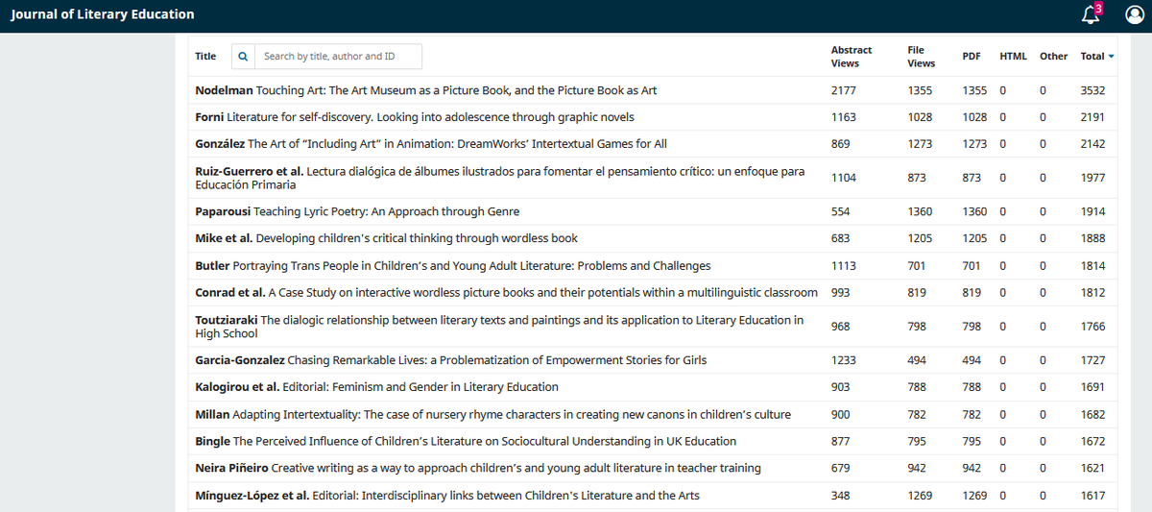Click the Abstract Views column header
This screenshot has height=512, width=1152.
click(852, 57)
